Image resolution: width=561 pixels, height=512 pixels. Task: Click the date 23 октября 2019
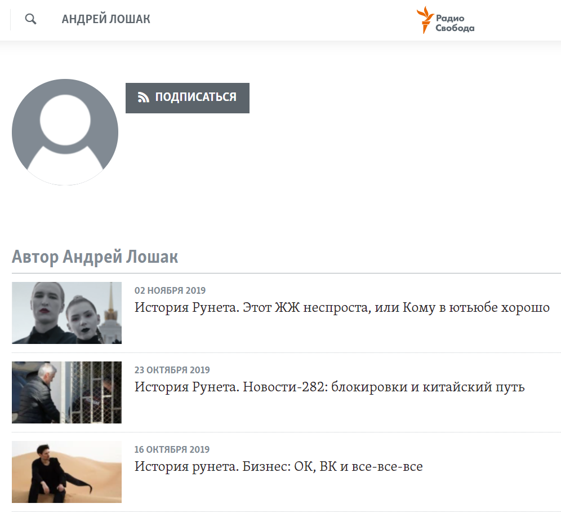(172, 370)
